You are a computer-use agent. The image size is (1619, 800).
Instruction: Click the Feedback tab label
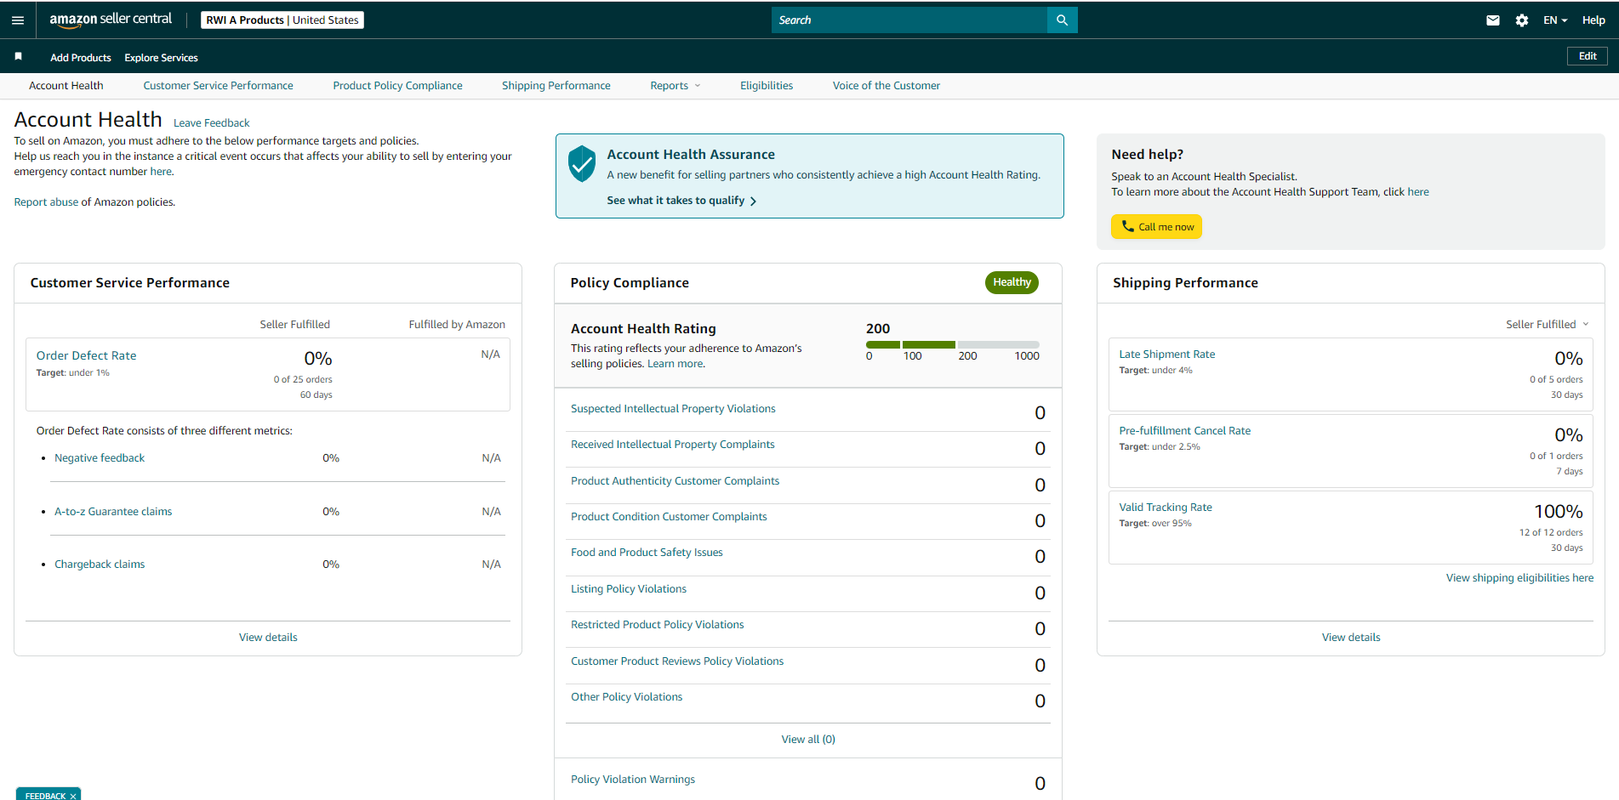[x=45, y=796]
